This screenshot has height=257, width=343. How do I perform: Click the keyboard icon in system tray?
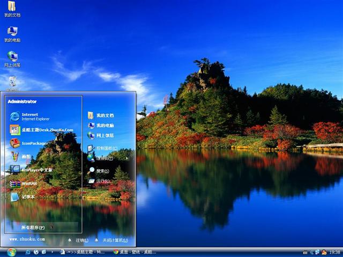pos(305,253)
